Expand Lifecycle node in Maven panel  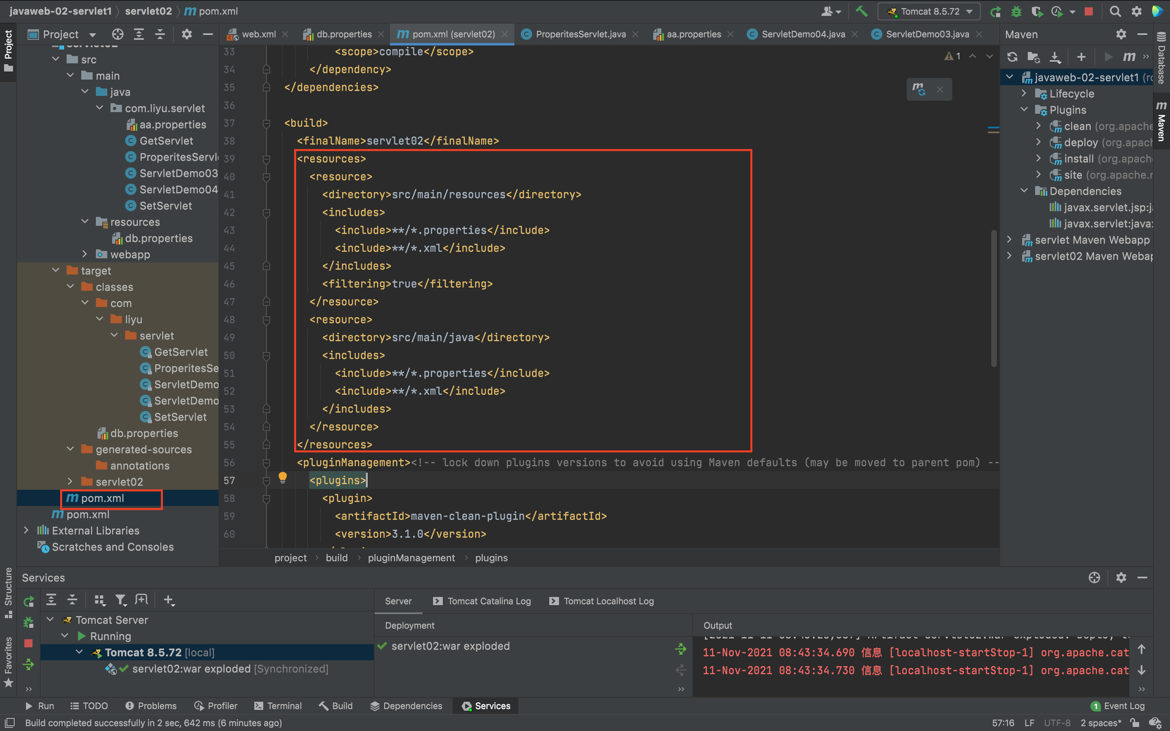click(x=1024, y=93)
